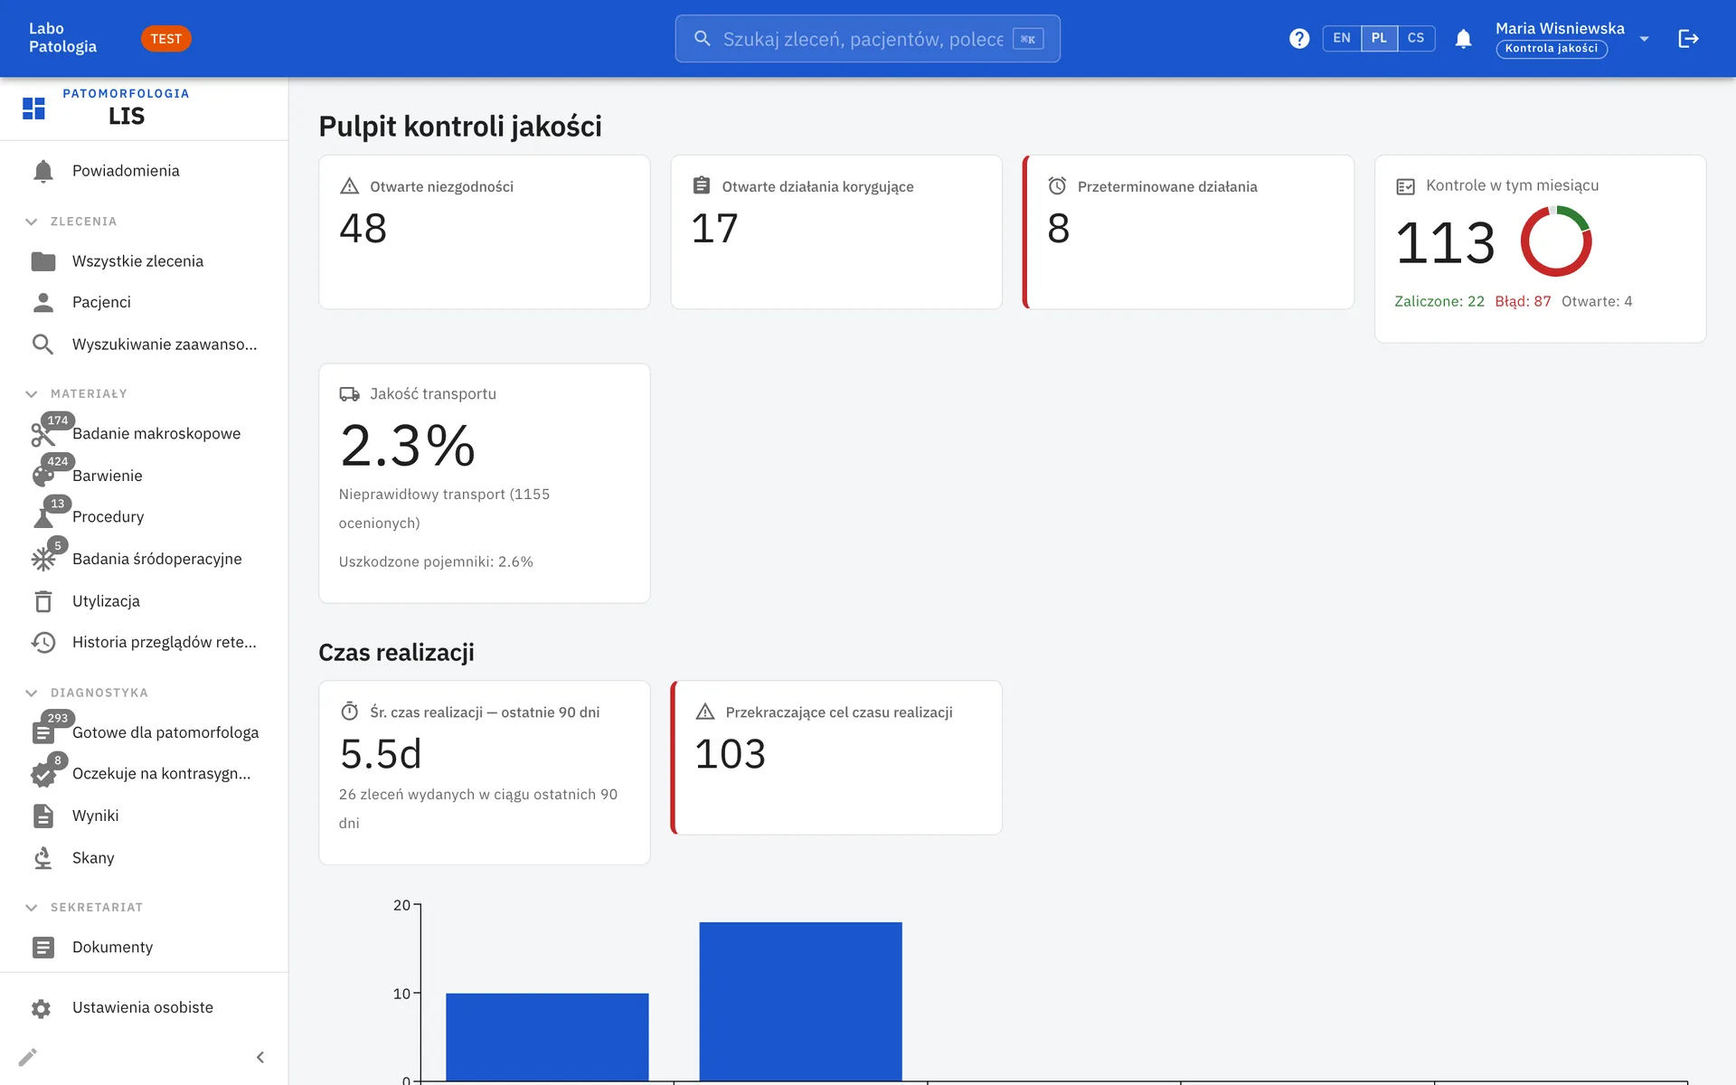Open Procedury flask icon
Image resolution: width=1736 pixels, height=1085 pixels.
pyautogui.click(x=42, y=517)
